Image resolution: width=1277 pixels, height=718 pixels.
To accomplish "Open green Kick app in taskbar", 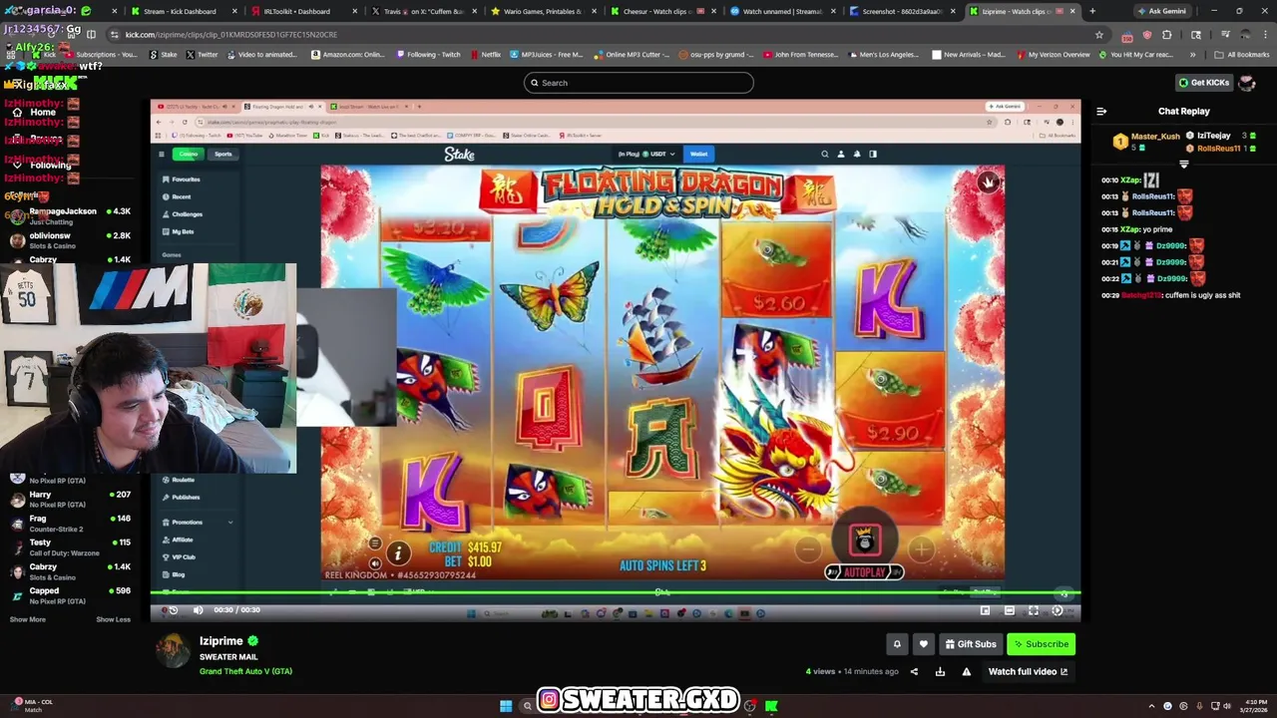I will [771, 706].
